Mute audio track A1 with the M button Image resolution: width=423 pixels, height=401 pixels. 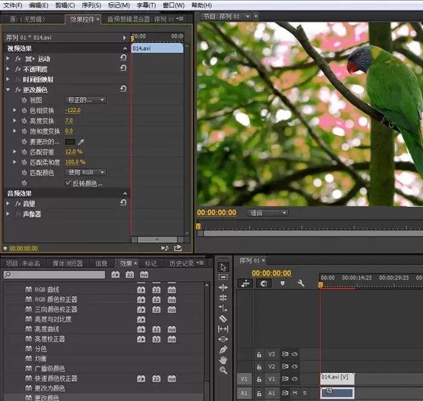coord(295,393)
